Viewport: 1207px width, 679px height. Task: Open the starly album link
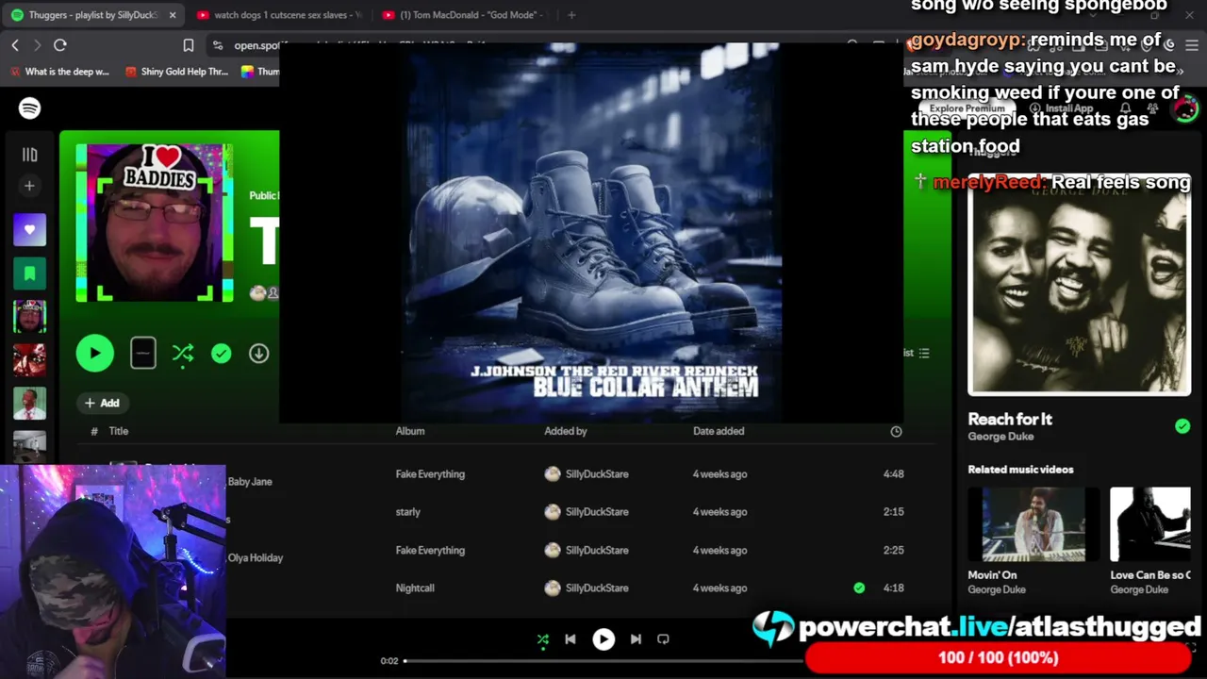click(408, 512)
